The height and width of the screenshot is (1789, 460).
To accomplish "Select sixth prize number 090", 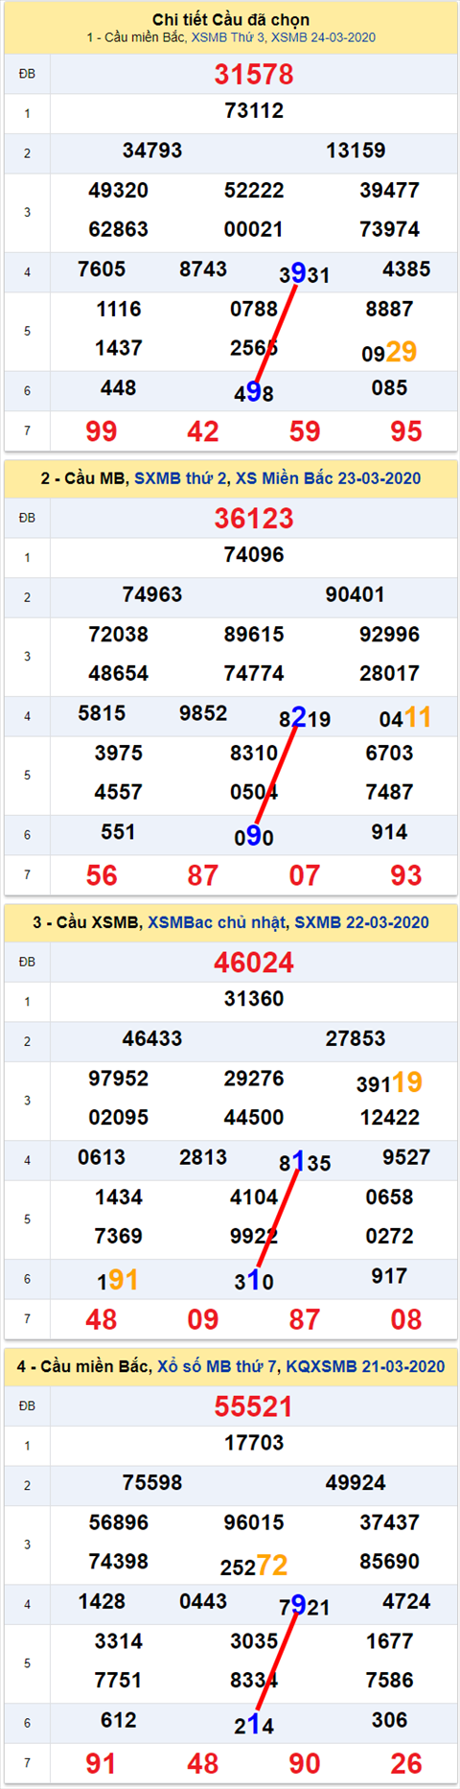I will pyautogui.click(x=254, y=836).
